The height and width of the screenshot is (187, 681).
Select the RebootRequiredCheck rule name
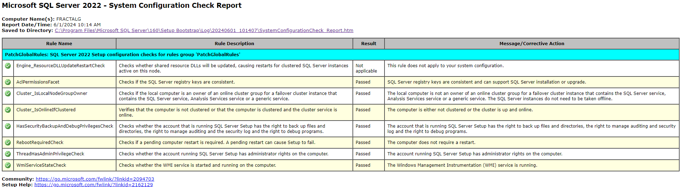tap(40, 143)
